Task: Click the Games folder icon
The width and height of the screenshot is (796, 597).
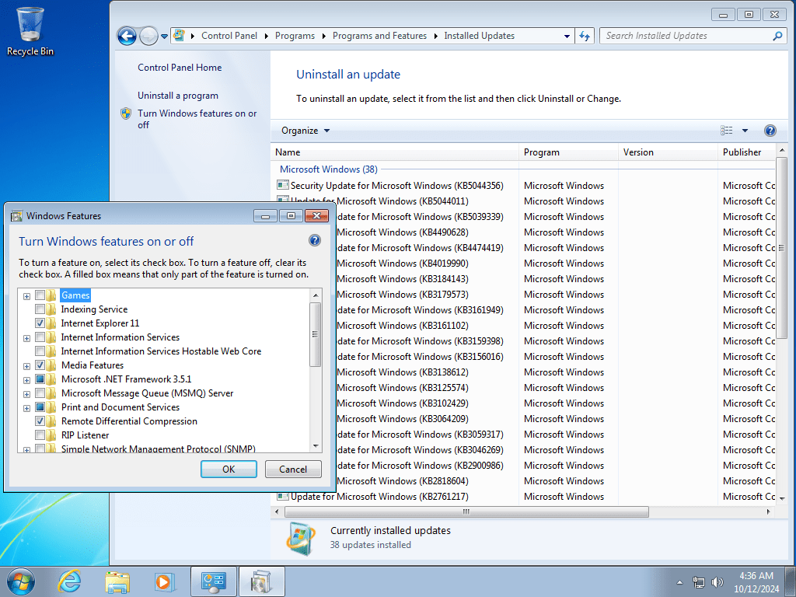Action: tap(51, 295)
